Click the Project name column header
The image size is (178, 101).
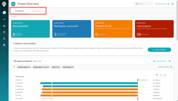[x=19, y=77]
